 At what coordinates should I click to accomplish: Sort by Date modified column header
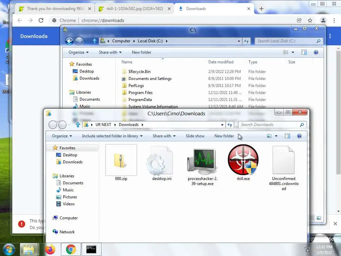click(221, 62)
